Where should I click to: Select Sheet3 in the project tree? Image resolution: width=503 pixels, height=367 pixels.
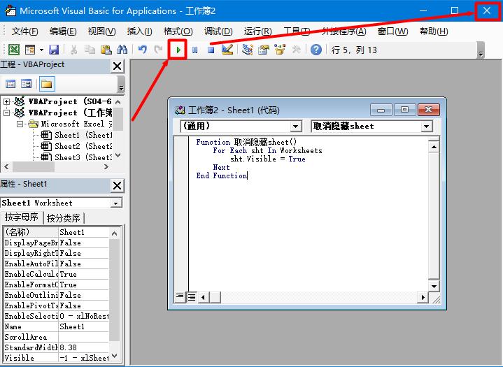click(77, 157)
